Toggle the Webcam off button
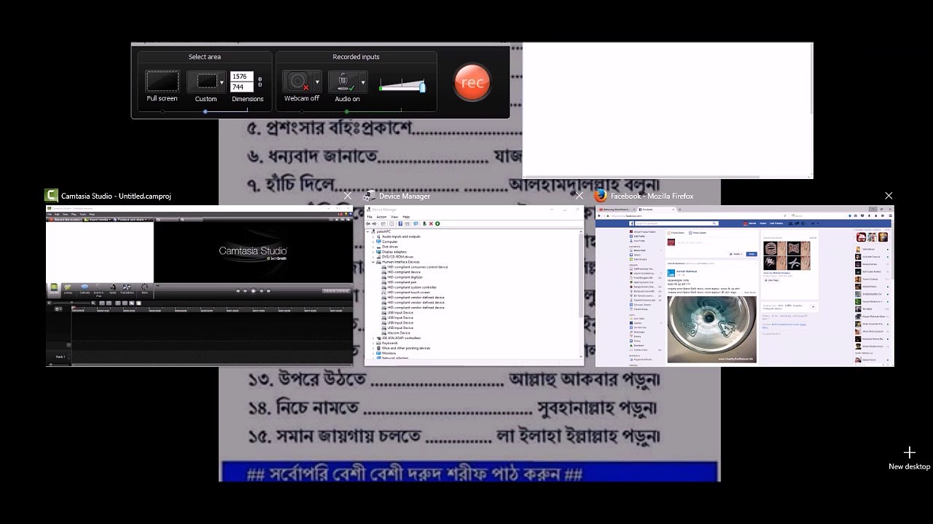Viewport: 933px width, 524px height. tap(297, 81)
